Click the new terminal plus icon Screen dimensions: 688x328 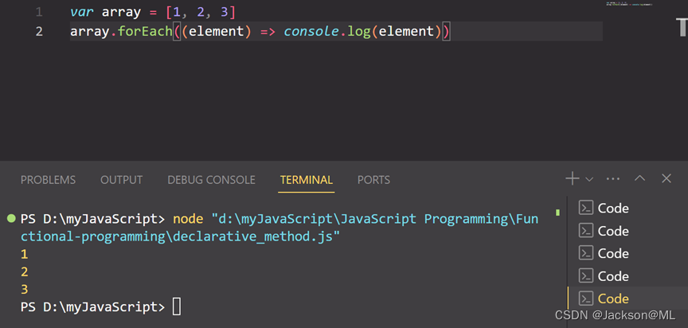pyautogui.click(x=573, y=179)
